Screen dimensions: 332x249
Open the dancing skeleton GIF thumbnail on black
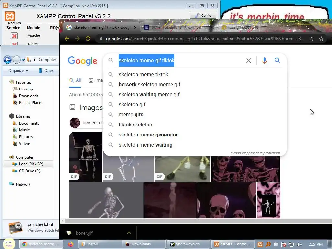[86, 157]
